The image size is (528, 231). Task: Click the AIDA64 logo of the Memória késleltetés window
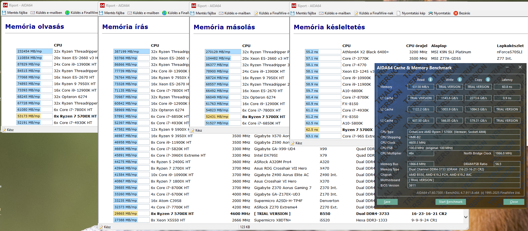point(294,6)
